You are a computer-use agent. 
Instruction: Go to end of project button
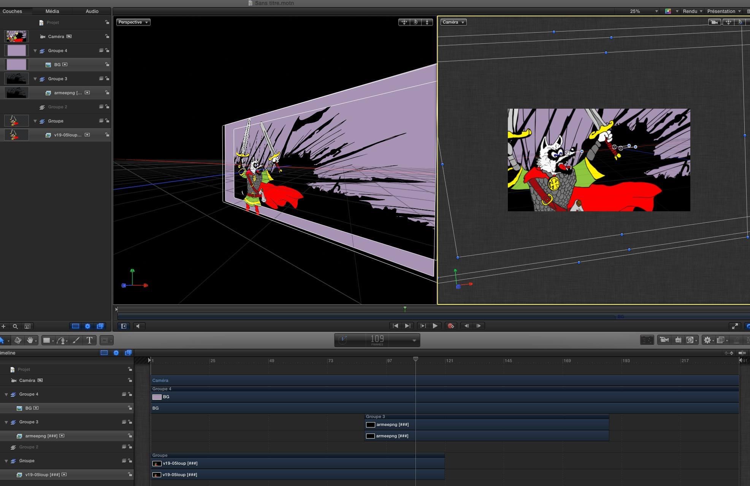[x=407, y=326]
